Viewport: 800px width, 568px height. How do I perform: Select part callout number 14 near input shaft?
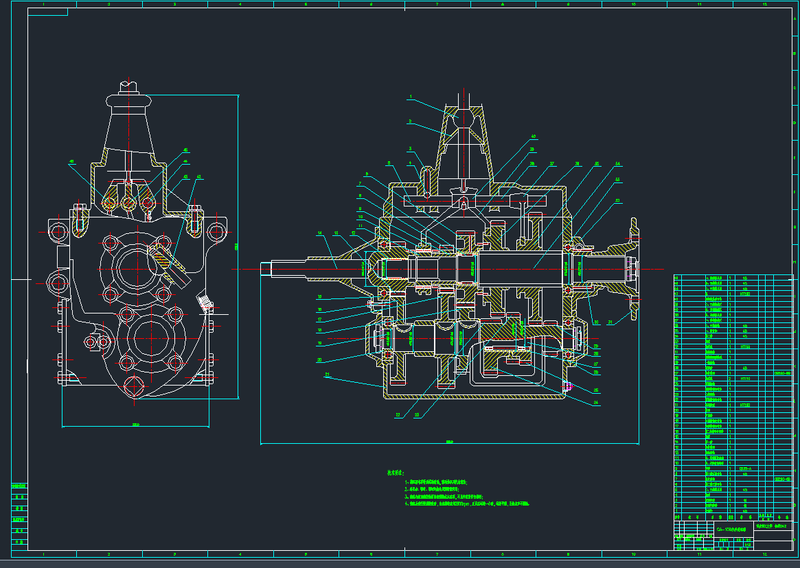click(319, 234)
